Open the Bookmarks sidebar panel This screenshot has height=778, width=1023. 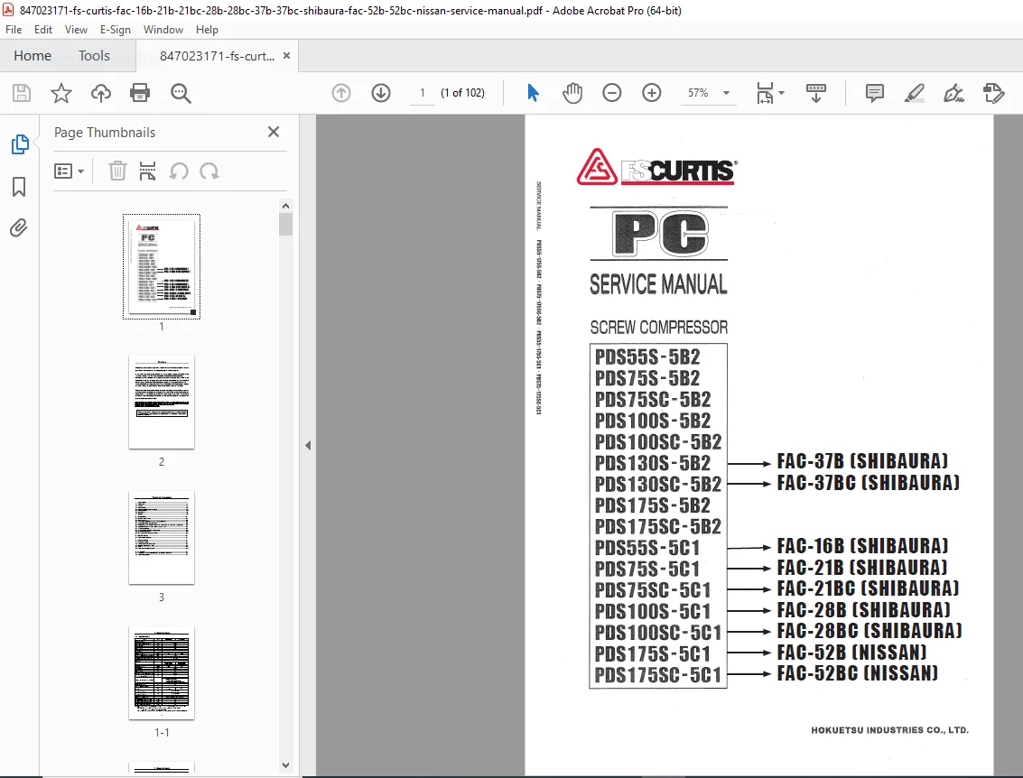(x=20, y=187)
